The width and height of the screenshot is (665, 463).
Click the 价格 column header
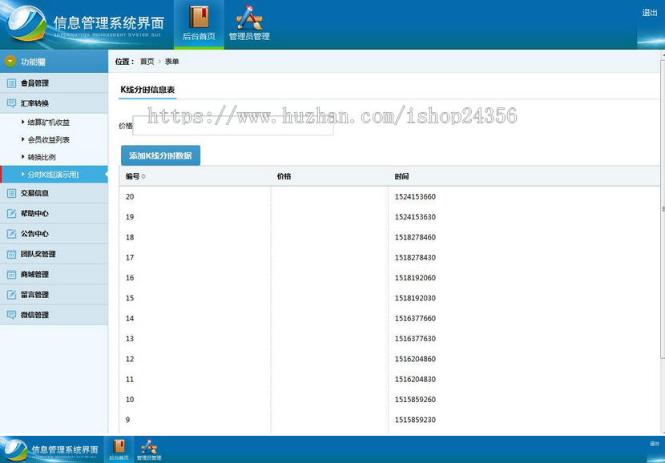pos(284,176)
